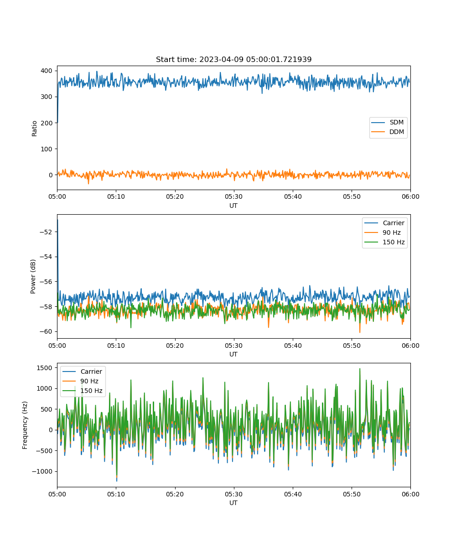
Task: Click the "UT" label under the Frequency plot
Action: pyautogui.click(x=233, y=503)
